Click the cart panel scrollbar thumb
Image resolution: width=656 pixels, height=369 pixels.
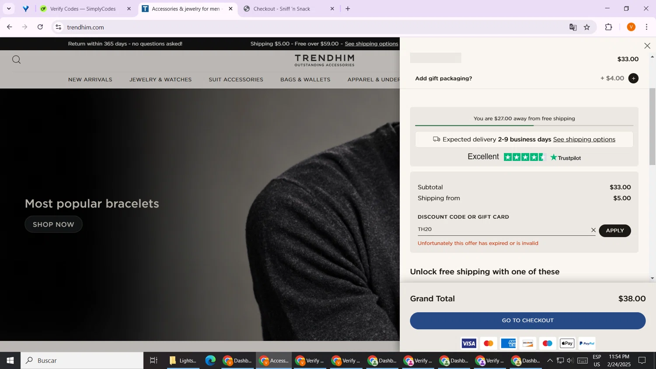[653, 127]
